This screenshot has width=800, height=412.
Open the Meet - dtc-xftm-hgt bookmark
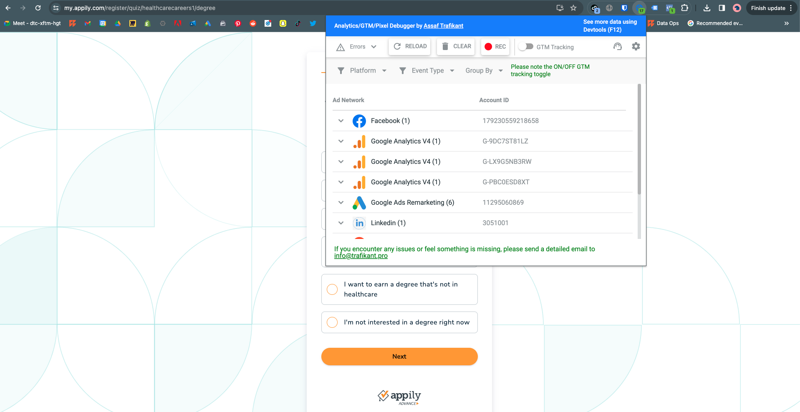pos(33,23)
